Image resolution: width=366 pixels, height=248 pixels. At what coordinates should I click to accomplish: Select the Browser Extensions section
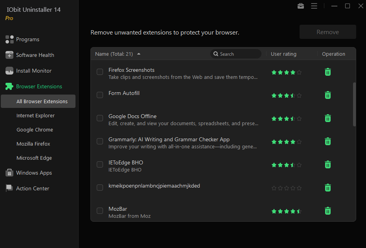click(39, 86)
